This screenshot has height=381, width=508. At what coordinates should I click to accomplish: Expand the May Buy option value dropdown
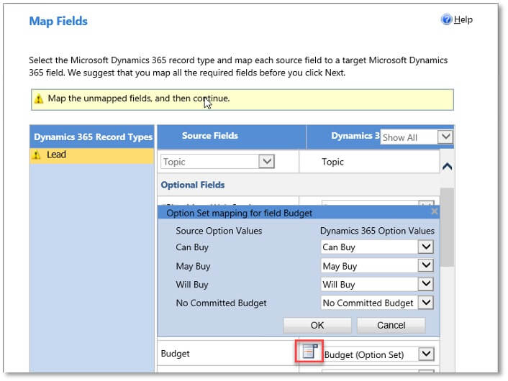pyautogui.click(x=426, y=266)
